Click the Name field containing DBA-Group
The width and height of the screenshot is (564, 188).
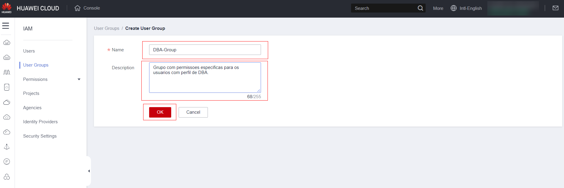(x=205, y=50)
